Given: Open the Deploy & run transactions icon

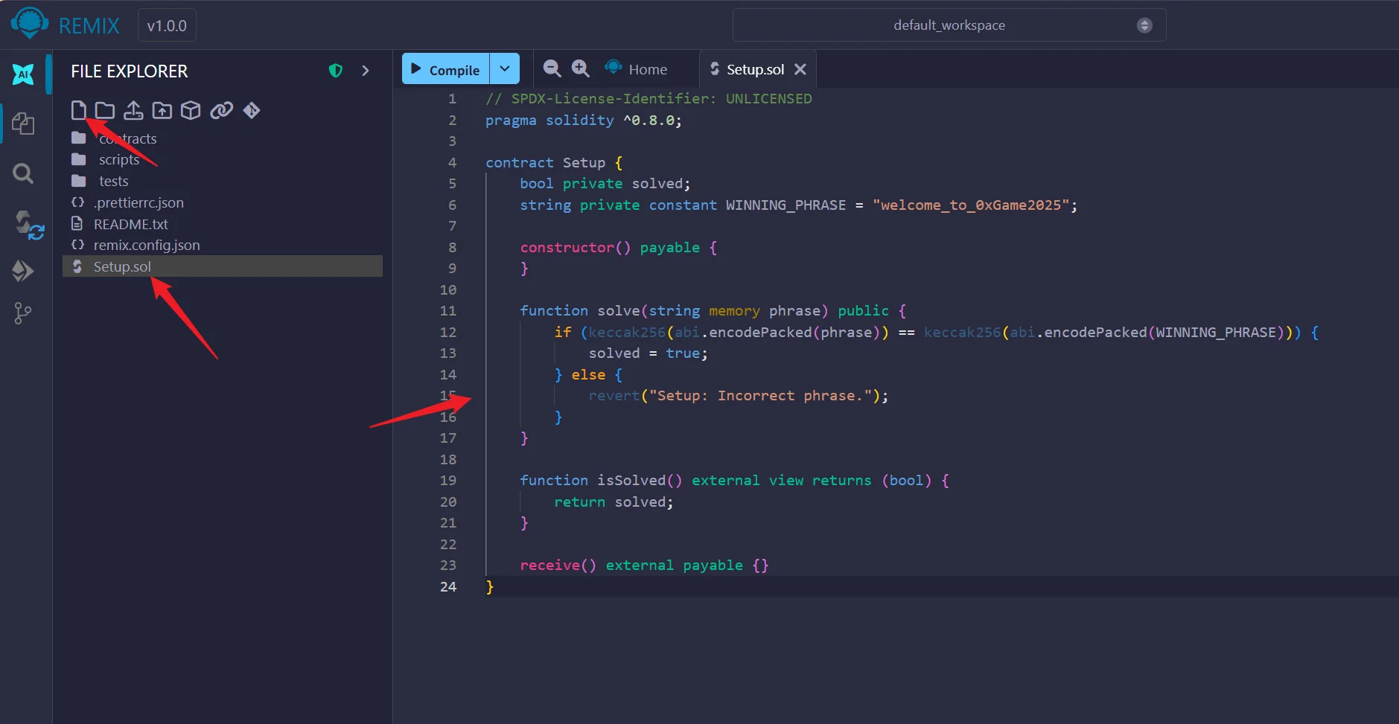Looking at the screenshot, I should click(x=23, y=270).
